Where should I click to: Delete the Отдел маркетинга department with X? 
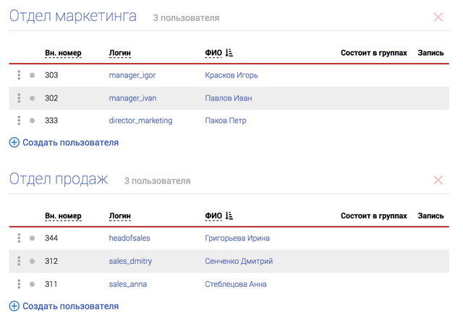pos(438,17)
